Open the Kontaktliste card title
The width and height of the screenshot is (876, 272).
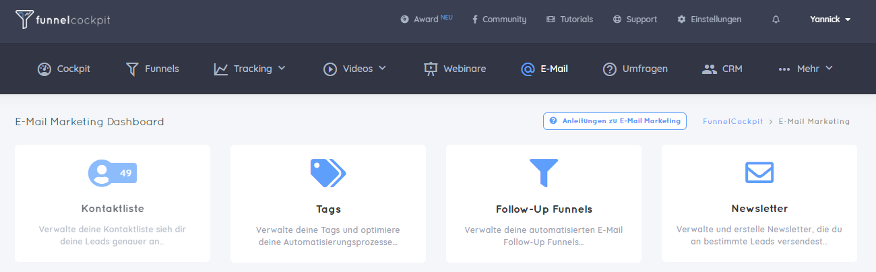click(113, 209)
